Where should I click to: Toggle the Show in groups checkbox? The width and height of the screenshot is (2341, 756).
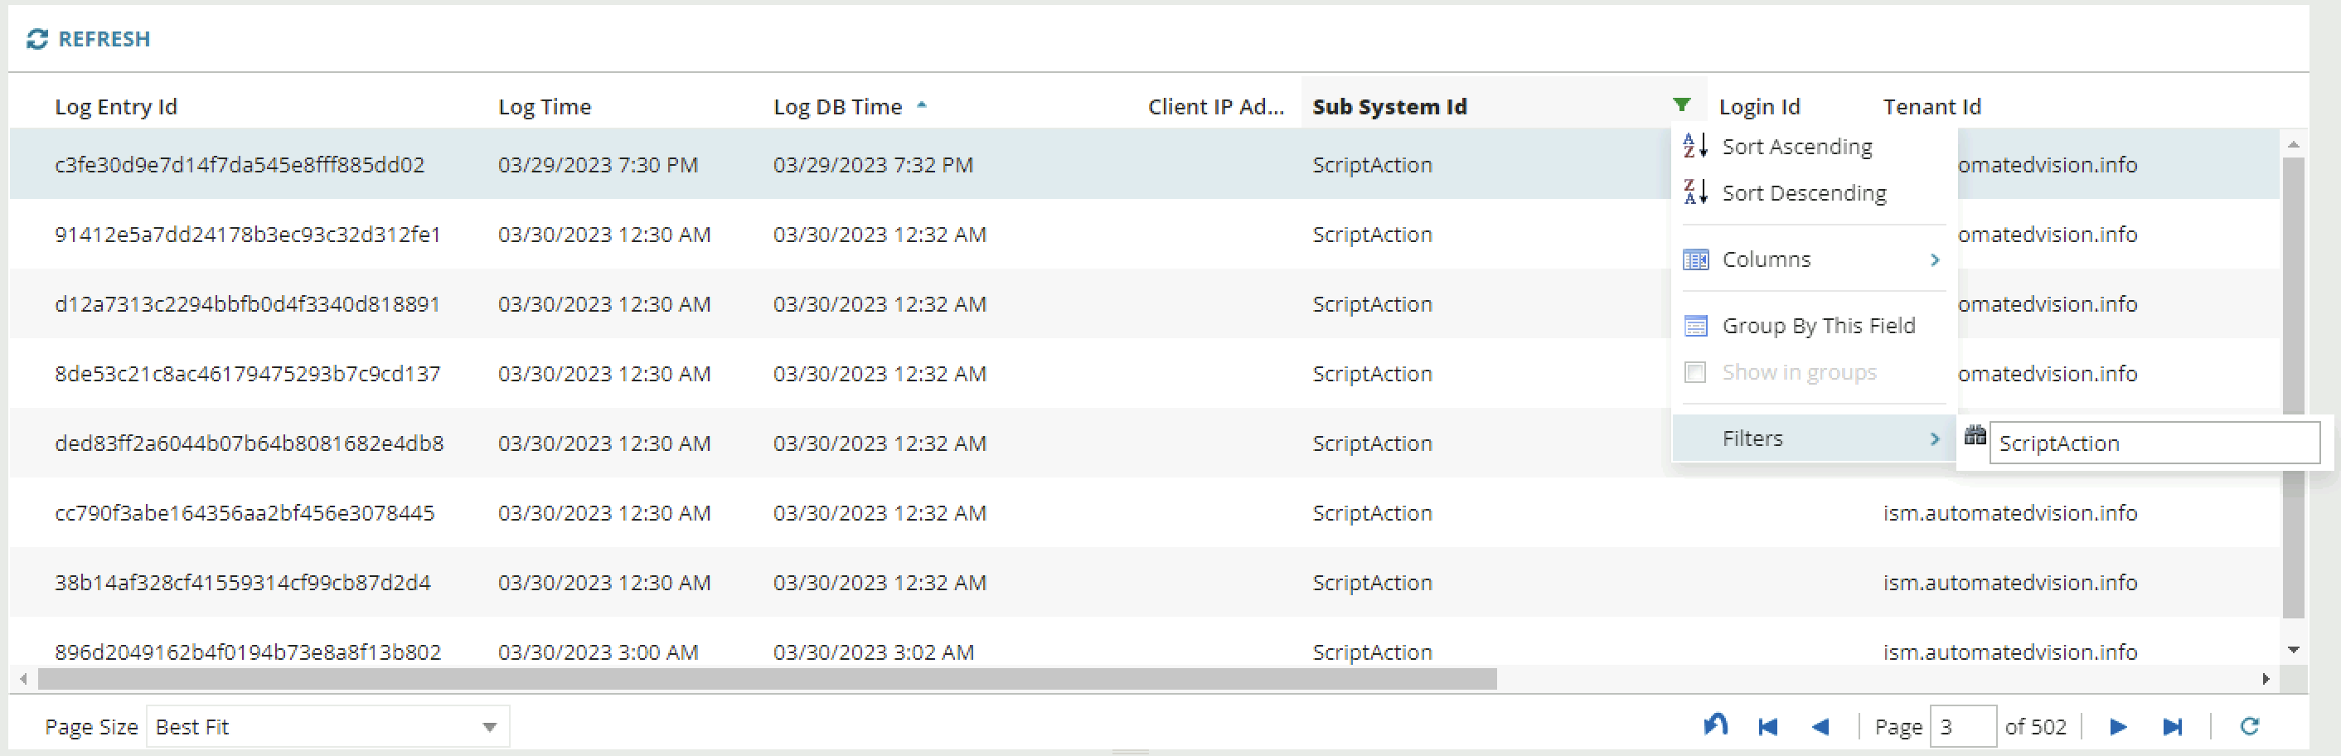pyautogui.click(x=1695, y=372)
